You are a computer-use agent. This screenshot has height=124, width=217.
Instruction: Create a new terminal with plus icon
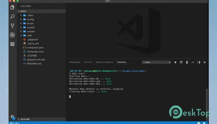point(175,62)
